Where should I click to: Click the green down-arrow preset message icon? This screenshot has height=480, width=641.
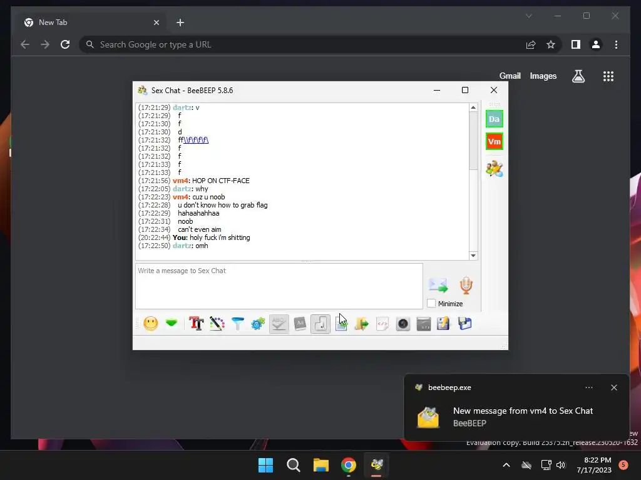(x=172, y=324)
